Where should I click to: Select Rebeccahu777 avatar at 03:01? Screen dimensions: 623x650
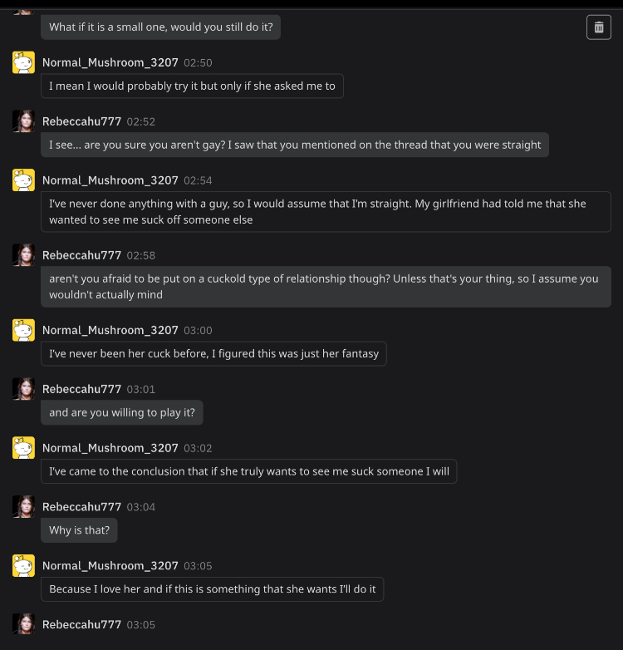pos(23,389)
